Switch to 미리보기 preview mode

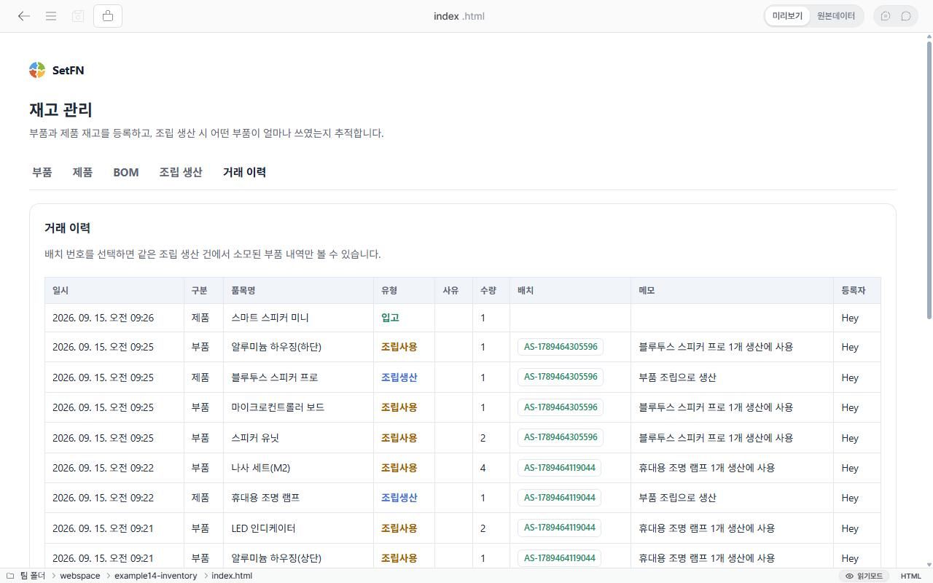[787, 16]
